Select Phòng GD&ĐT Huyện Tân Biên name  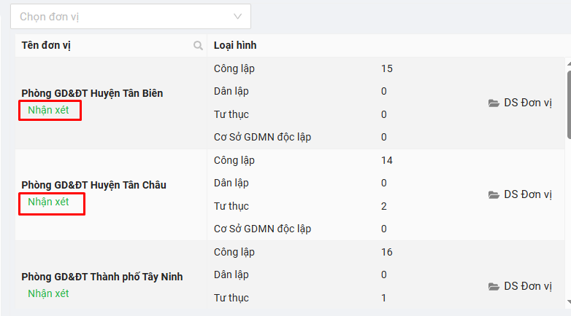(92, 93)
